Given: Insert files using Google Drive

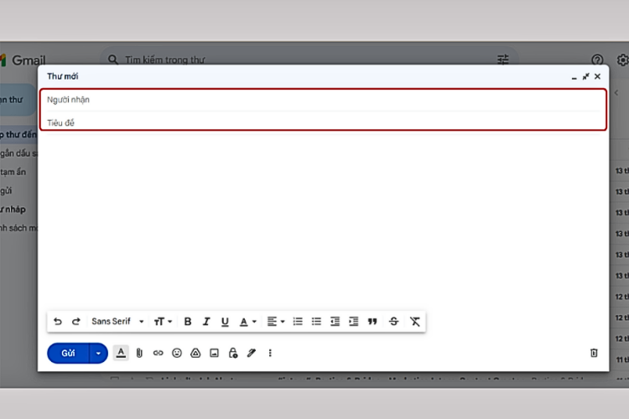Looking at the screenshot, I should [x=195, y=353].
